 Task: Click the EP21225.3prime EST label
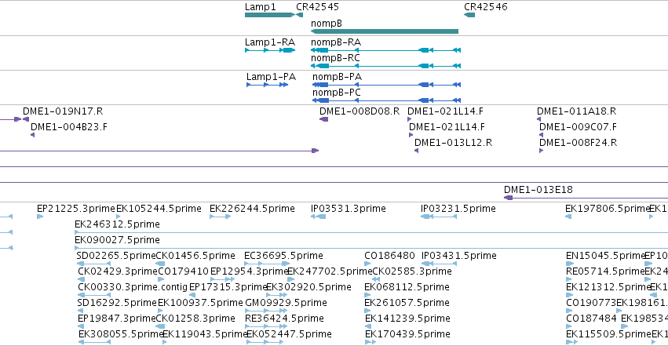tap(76, 209)
